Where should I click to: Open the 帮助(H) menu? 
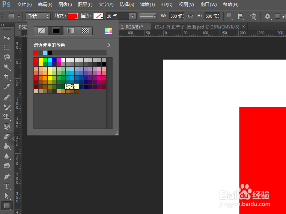tap(230, 4)
